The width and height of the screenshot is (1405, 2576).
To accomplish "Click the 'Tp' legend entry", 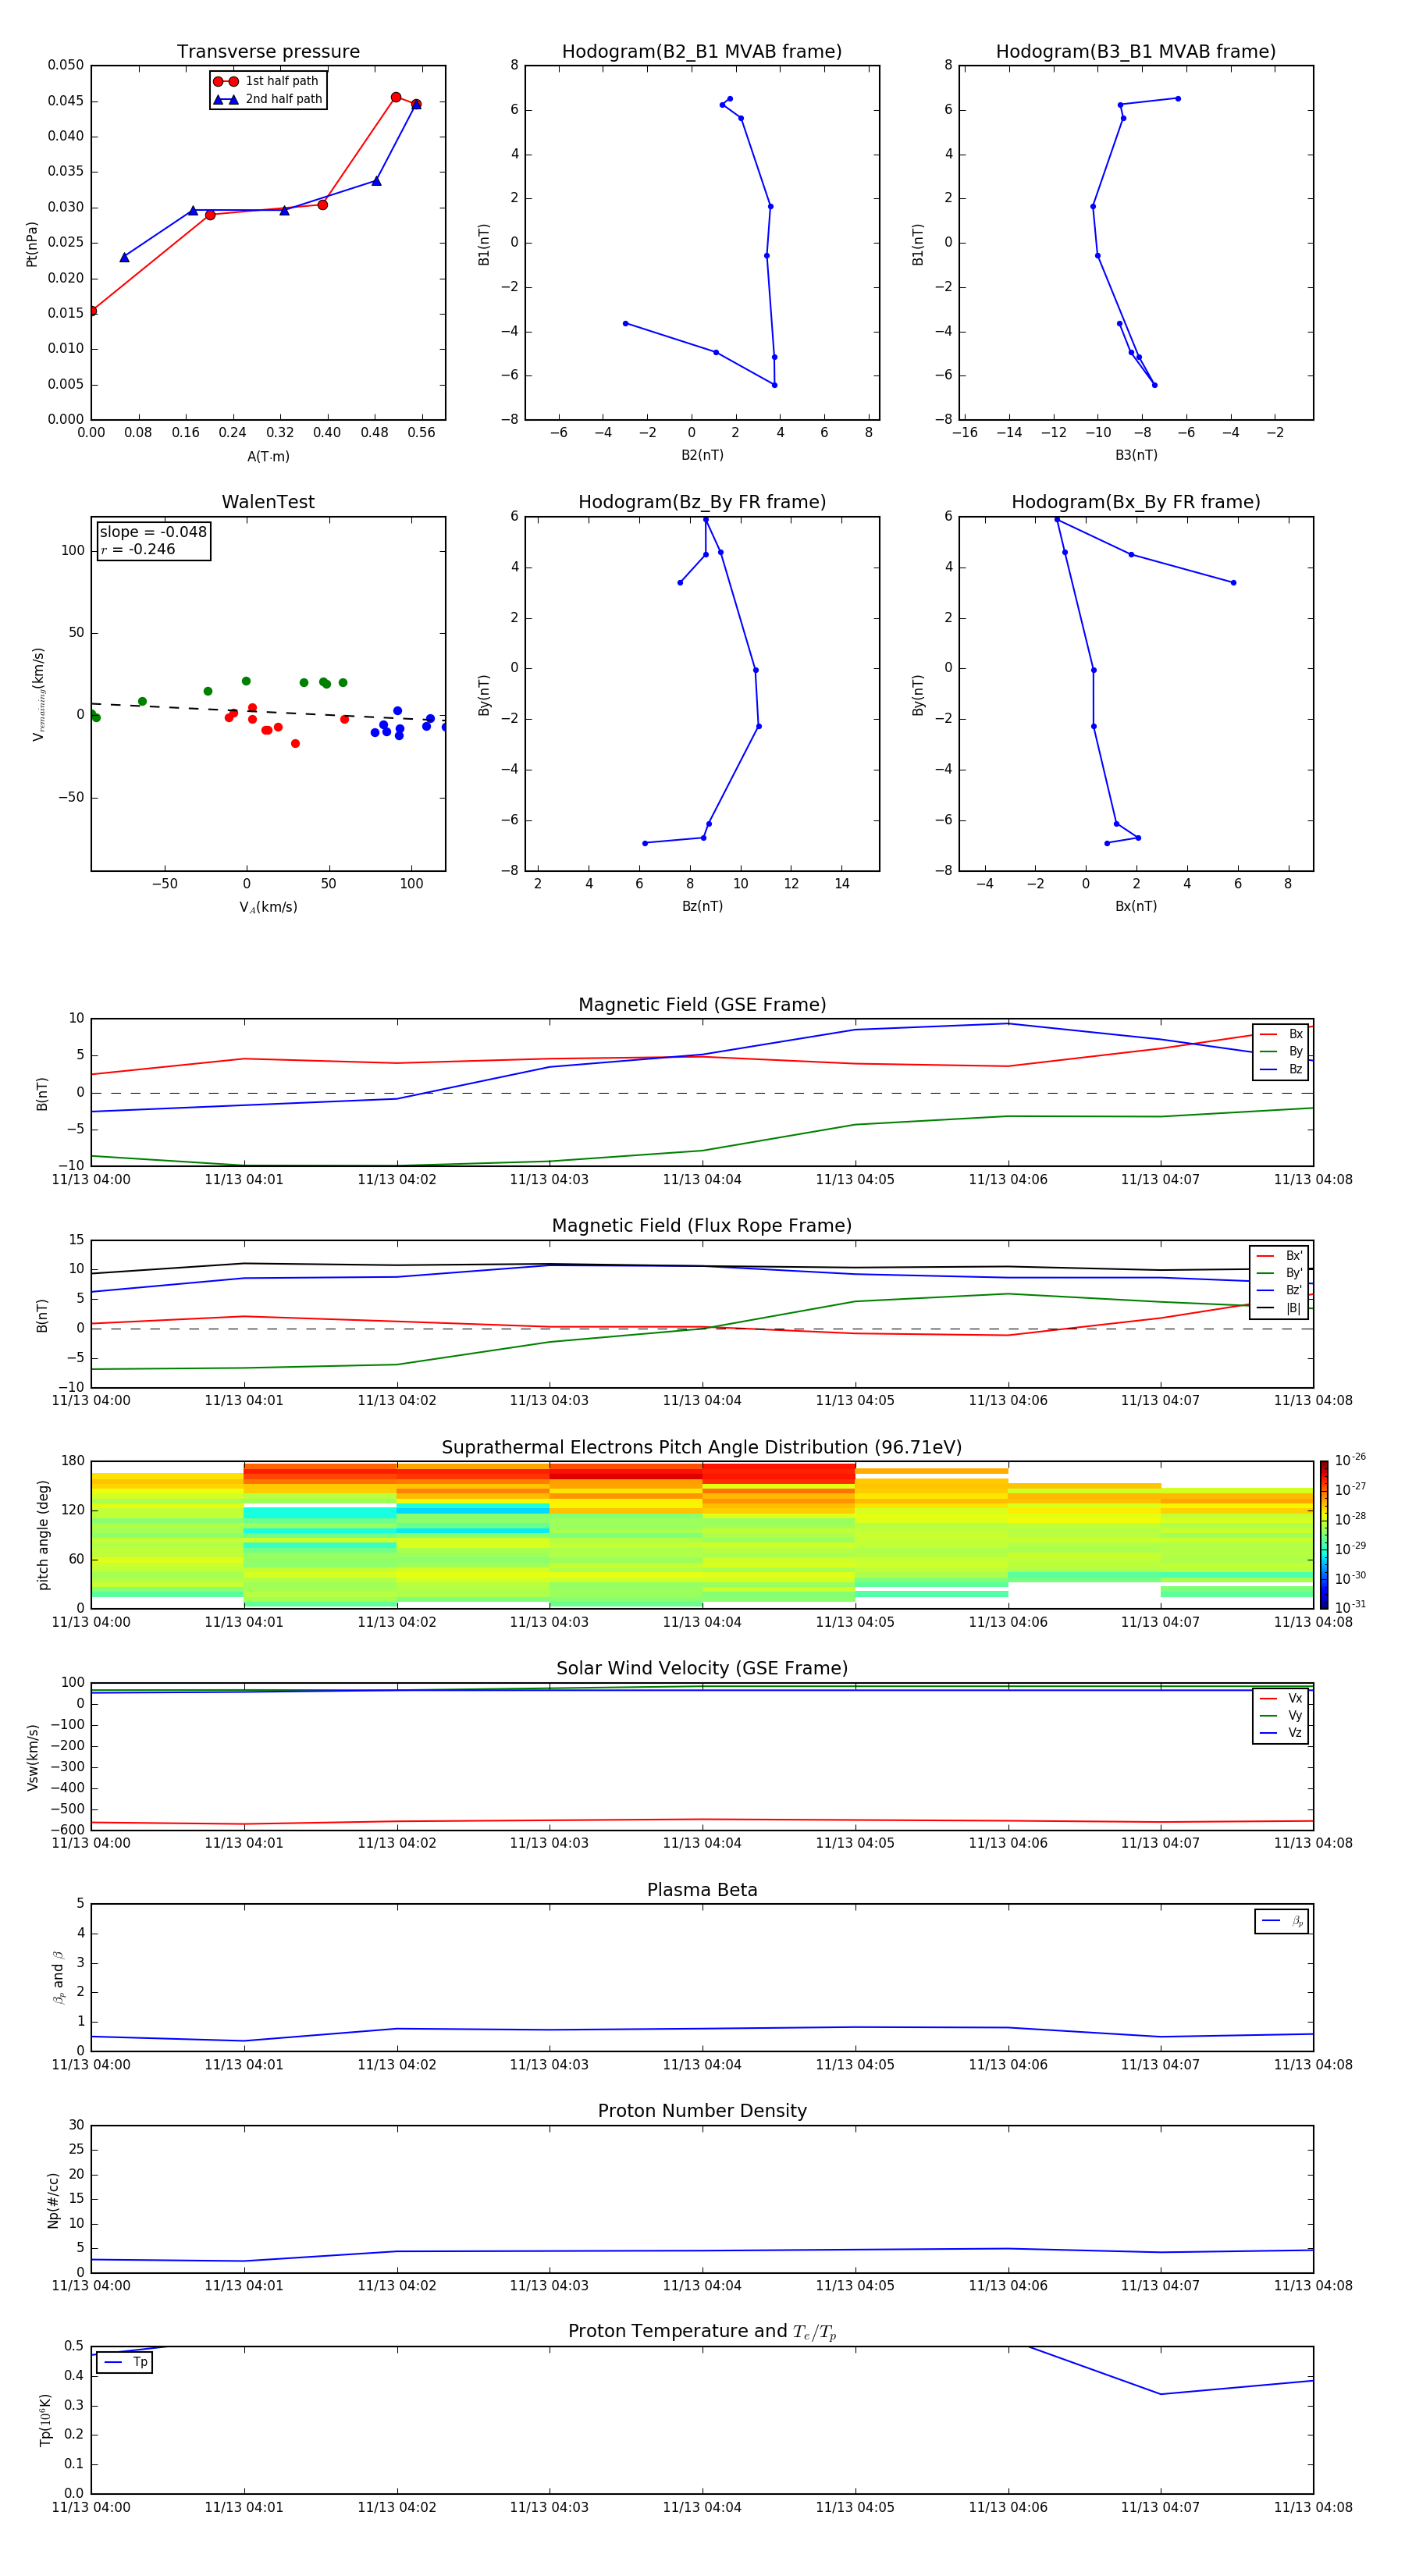I will pos(125,2362).
